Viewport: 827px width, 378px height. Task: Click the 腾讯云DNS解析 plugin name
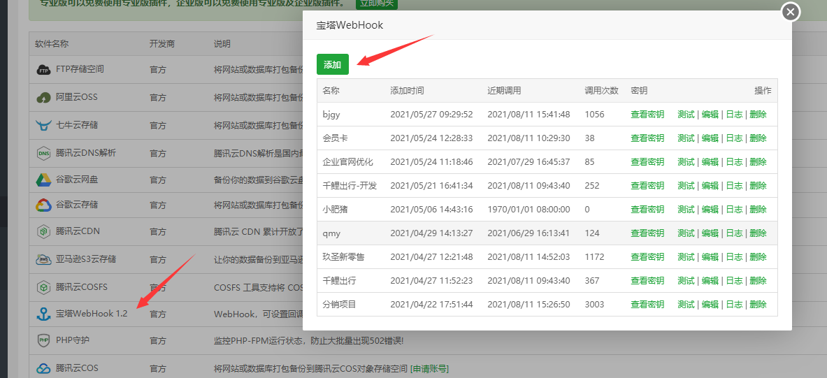[86, 153]
